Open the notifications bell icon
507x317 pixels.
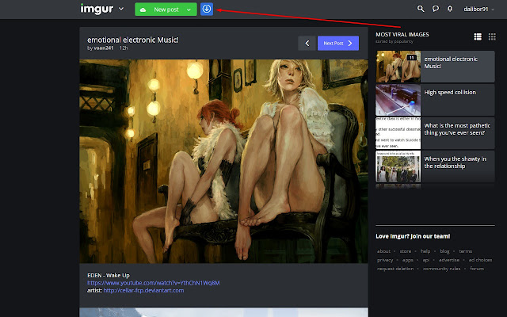[450, 9]
